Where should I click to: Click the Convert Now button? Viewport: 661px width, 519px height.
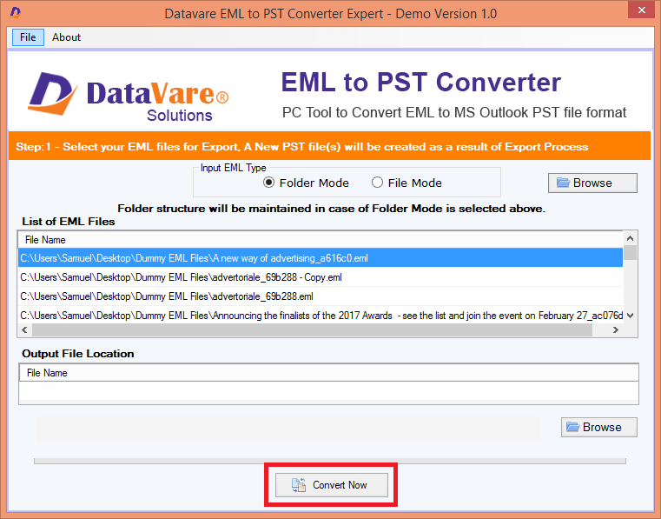(331, 485)
